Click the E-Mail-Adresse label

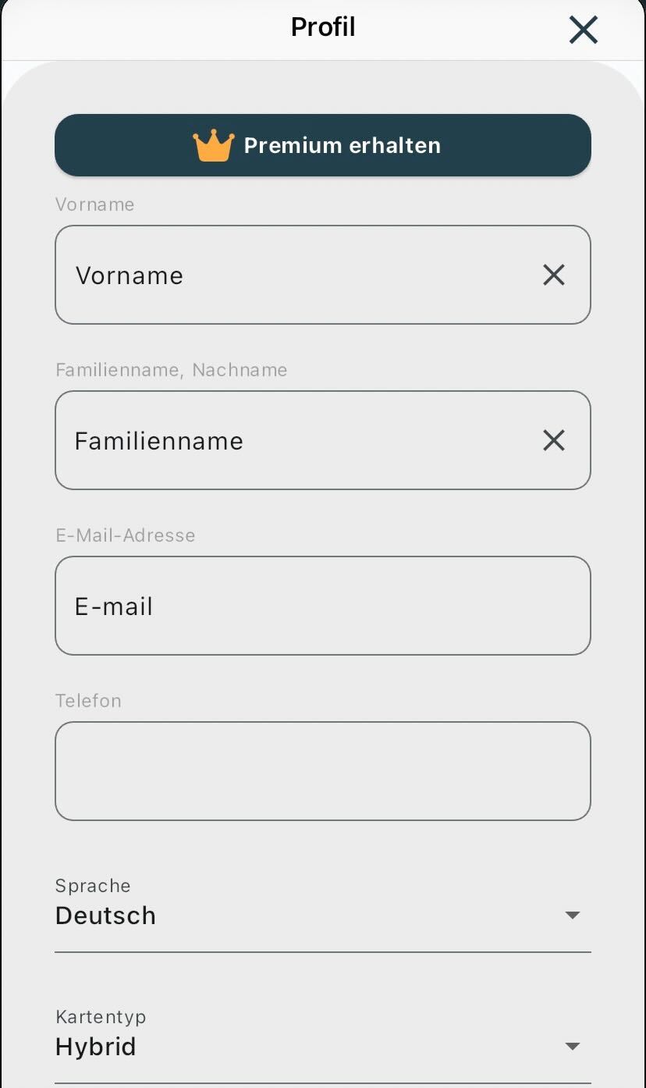(126, 535)
